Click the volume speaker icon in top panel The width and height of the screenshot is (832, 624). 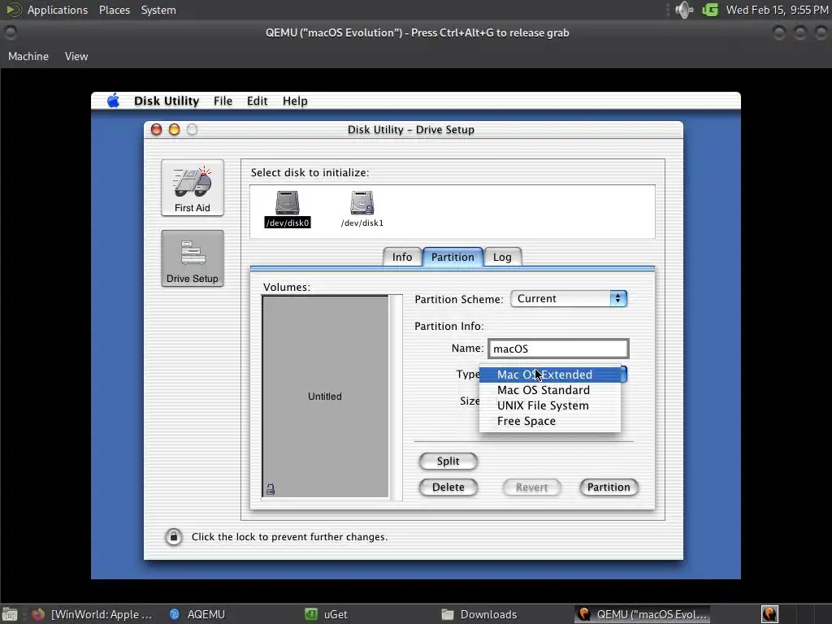pos(684,10)
